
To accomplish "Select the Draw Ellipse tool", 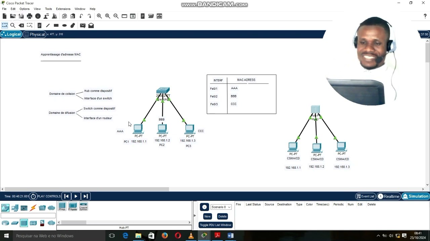I will click(64, 25).
